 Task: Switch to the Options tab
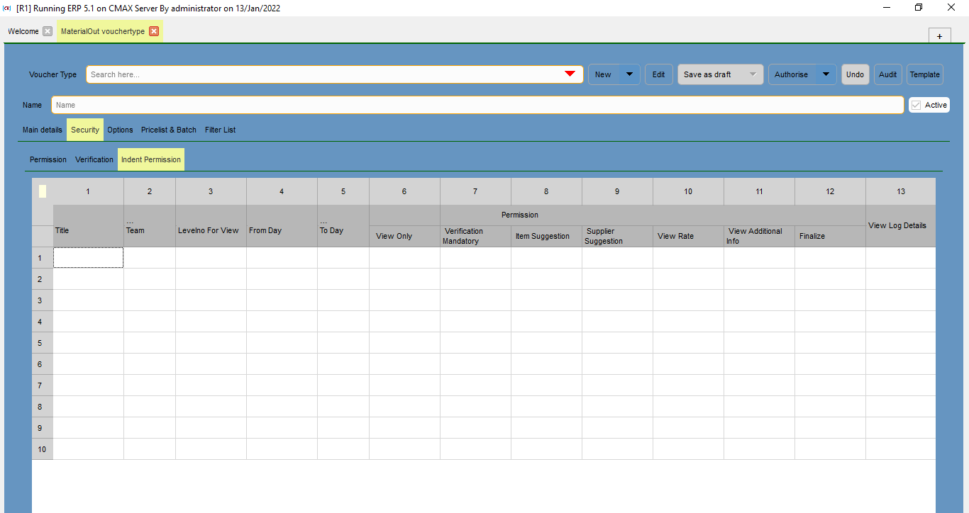(x=121, y=130)
